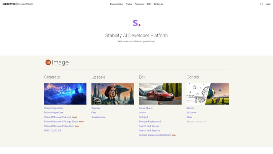Choose the Creative upscale option
273x154 pixels.
96,108
